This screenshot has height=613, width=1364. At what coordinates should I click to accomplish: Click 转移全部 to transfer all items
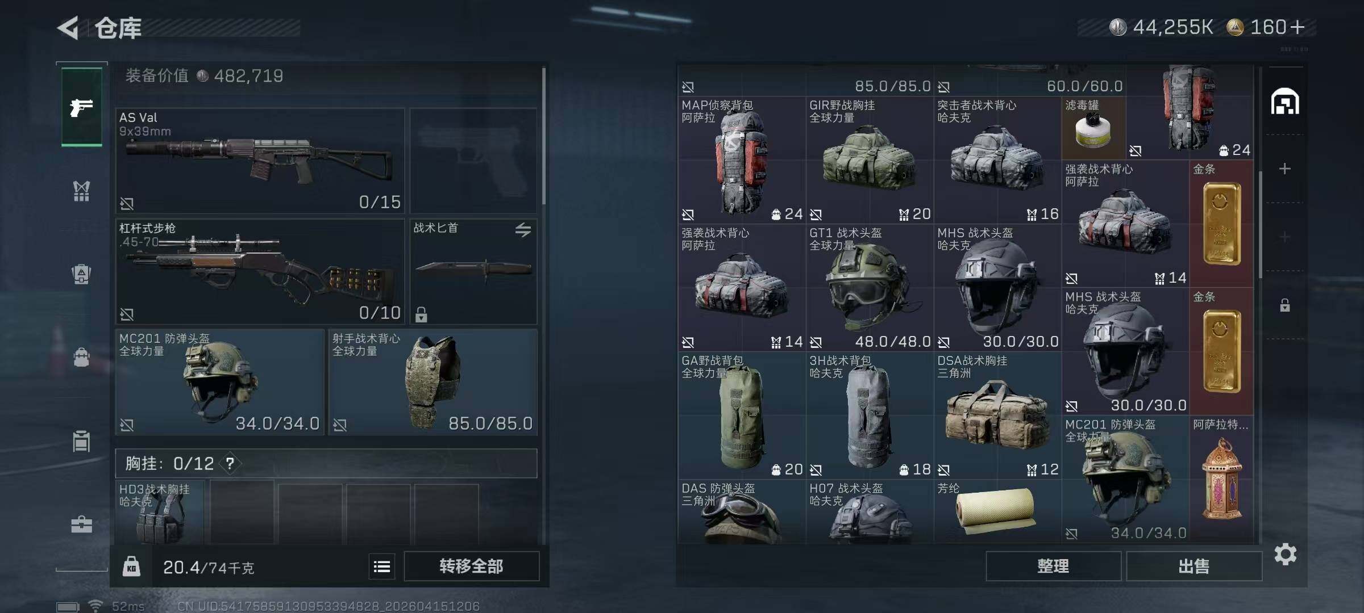tap(471, 566)
